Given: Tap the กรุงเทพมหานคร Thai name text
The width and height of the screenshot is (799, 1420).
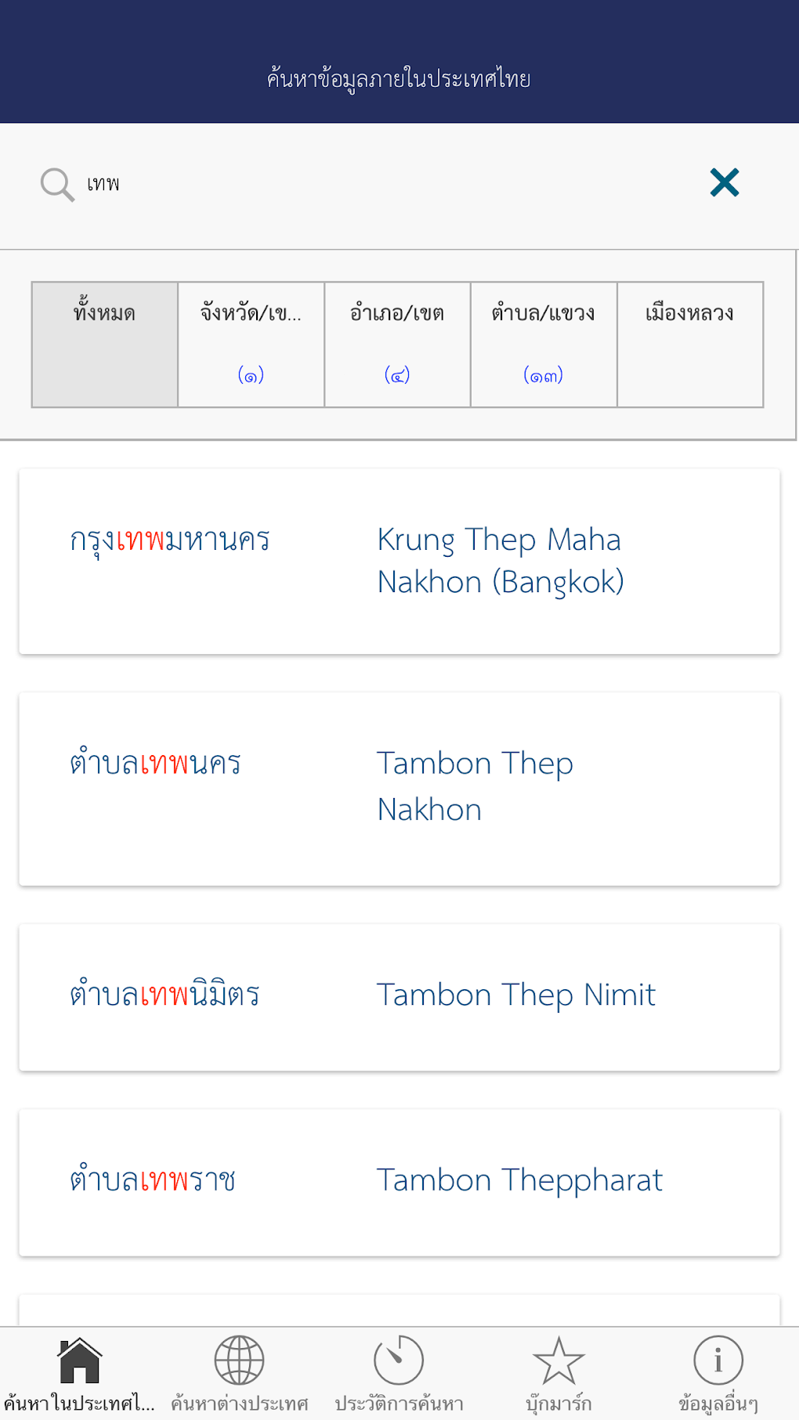Looking at the screenshot, I should point(170,540).
